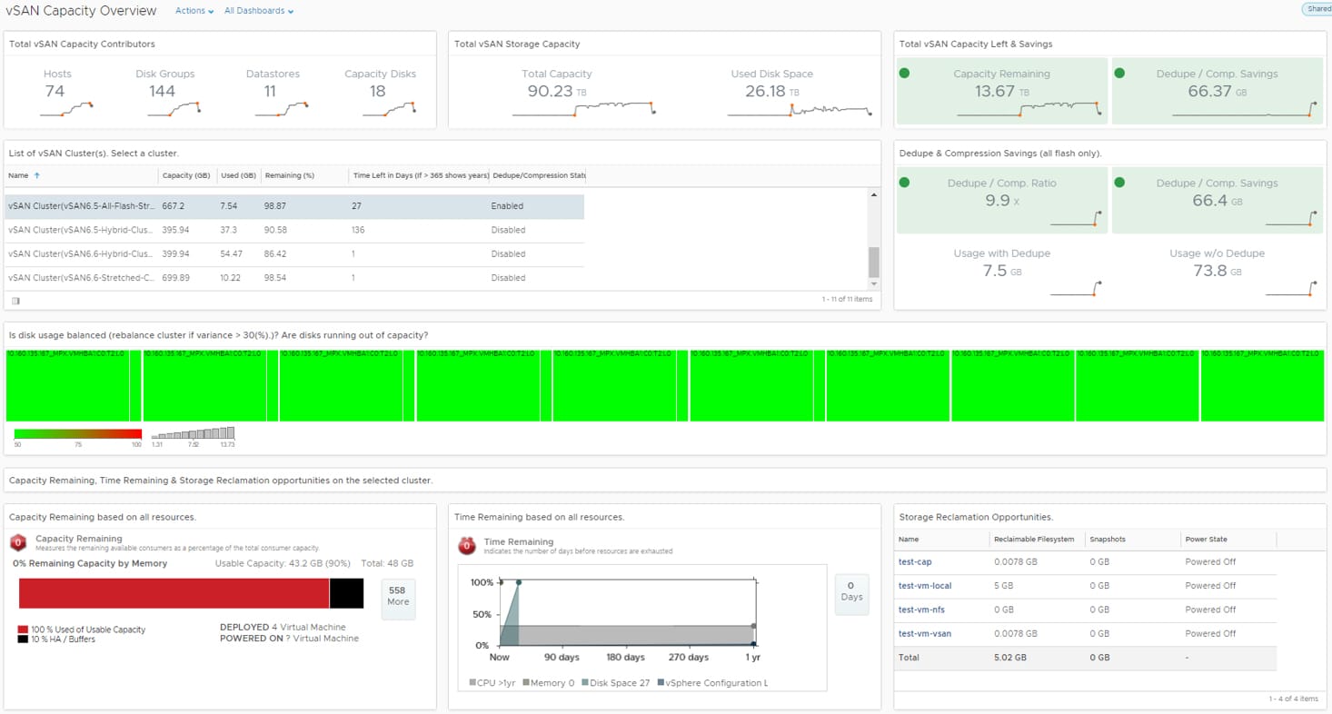Click the 558 More button
The image size is (1332, 714).
[x=398, y=600]
